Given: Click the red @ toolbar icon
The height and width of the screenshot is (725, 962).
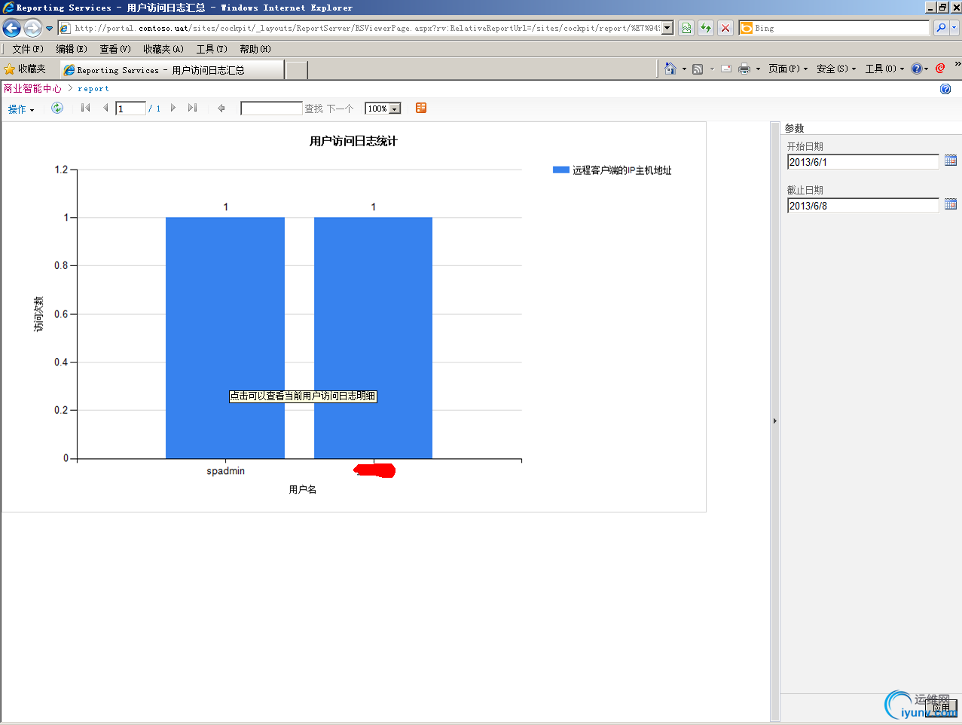Looking at the screenshot, I should (940, 69).
